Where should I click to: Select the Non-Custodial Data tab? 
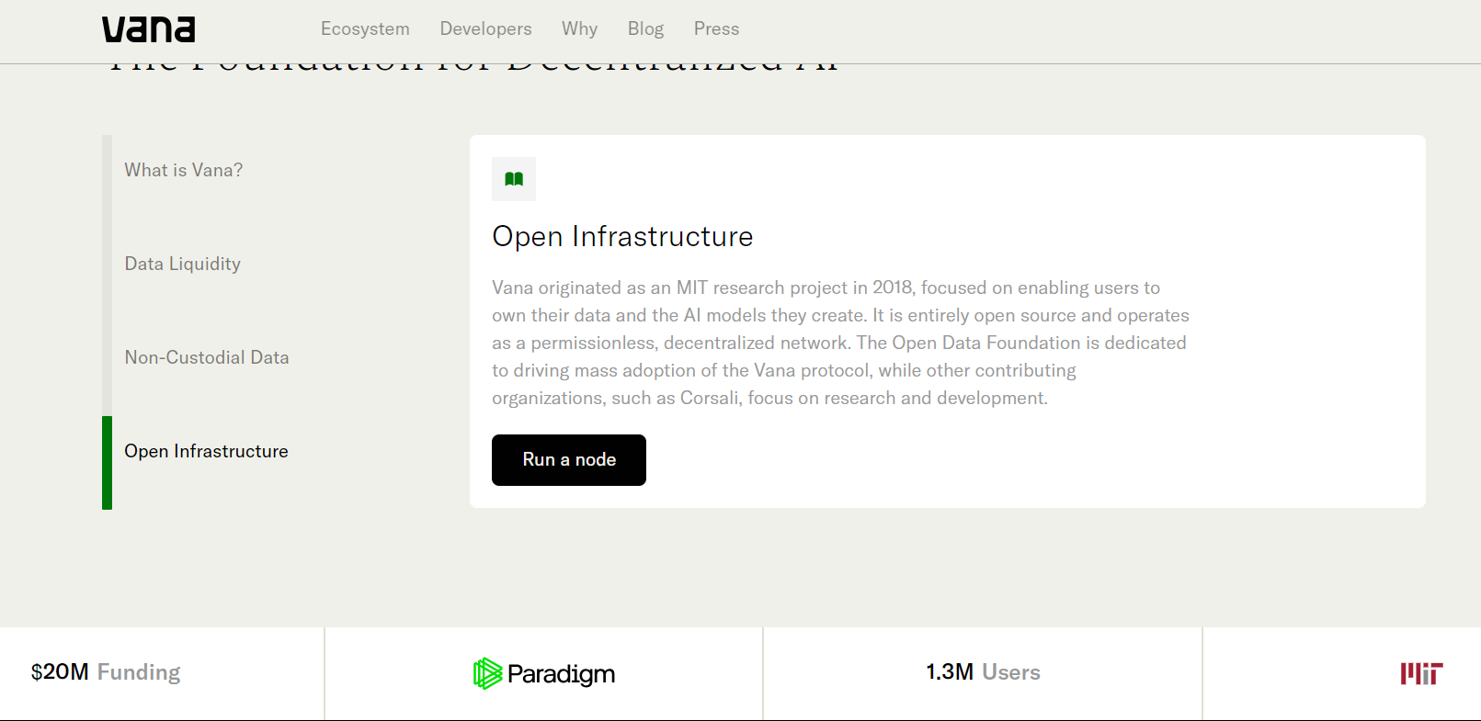(x=207, y=357)
